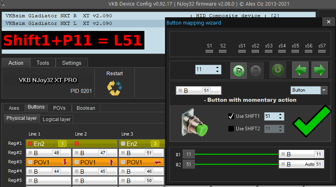
Task: Select the Logical layer tab
Action: coord(56,119)
